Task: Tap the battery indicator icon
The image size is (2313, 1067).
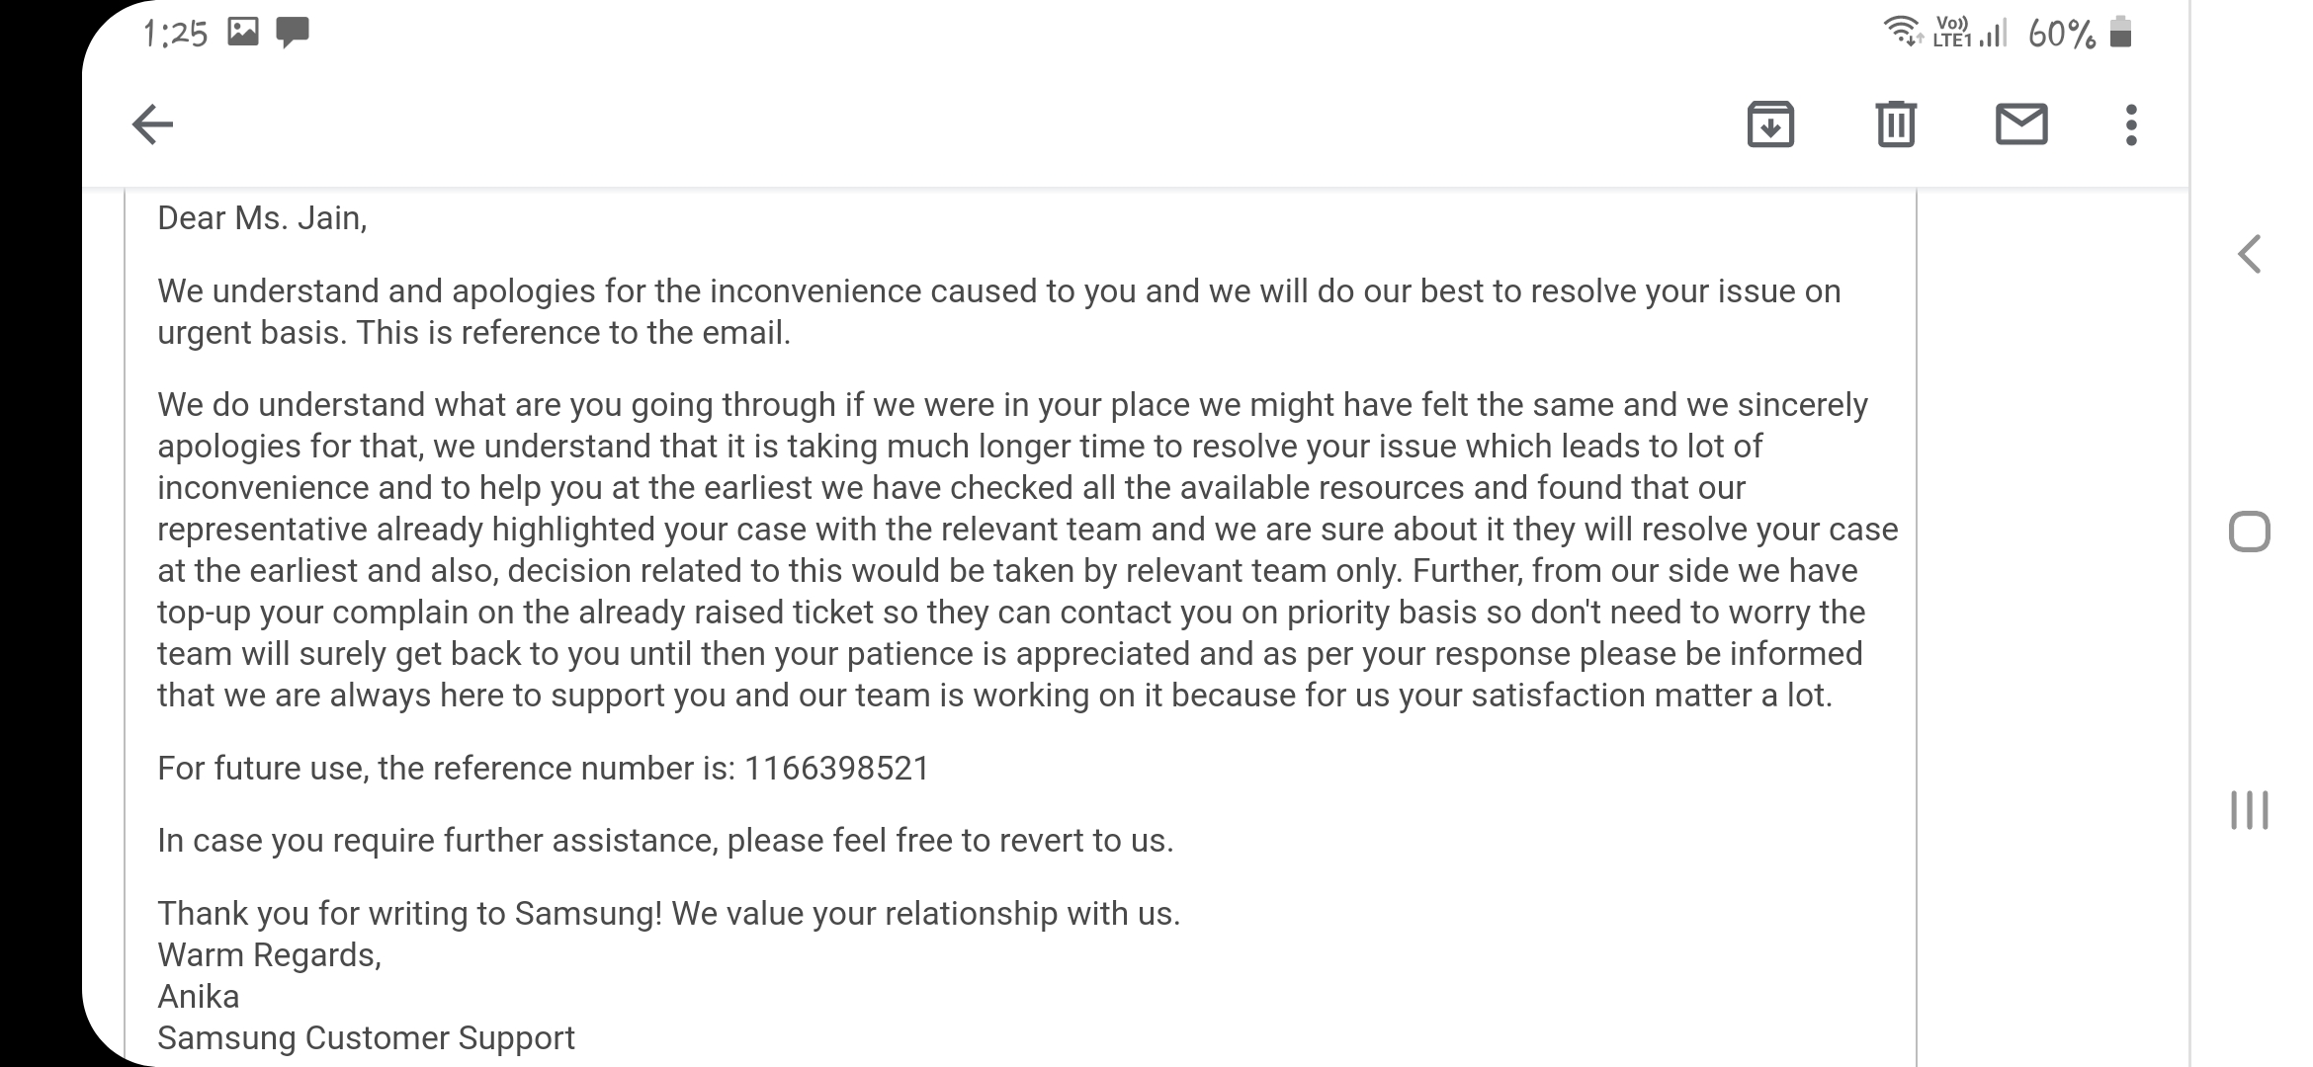Action: (x=2120, y=33)
